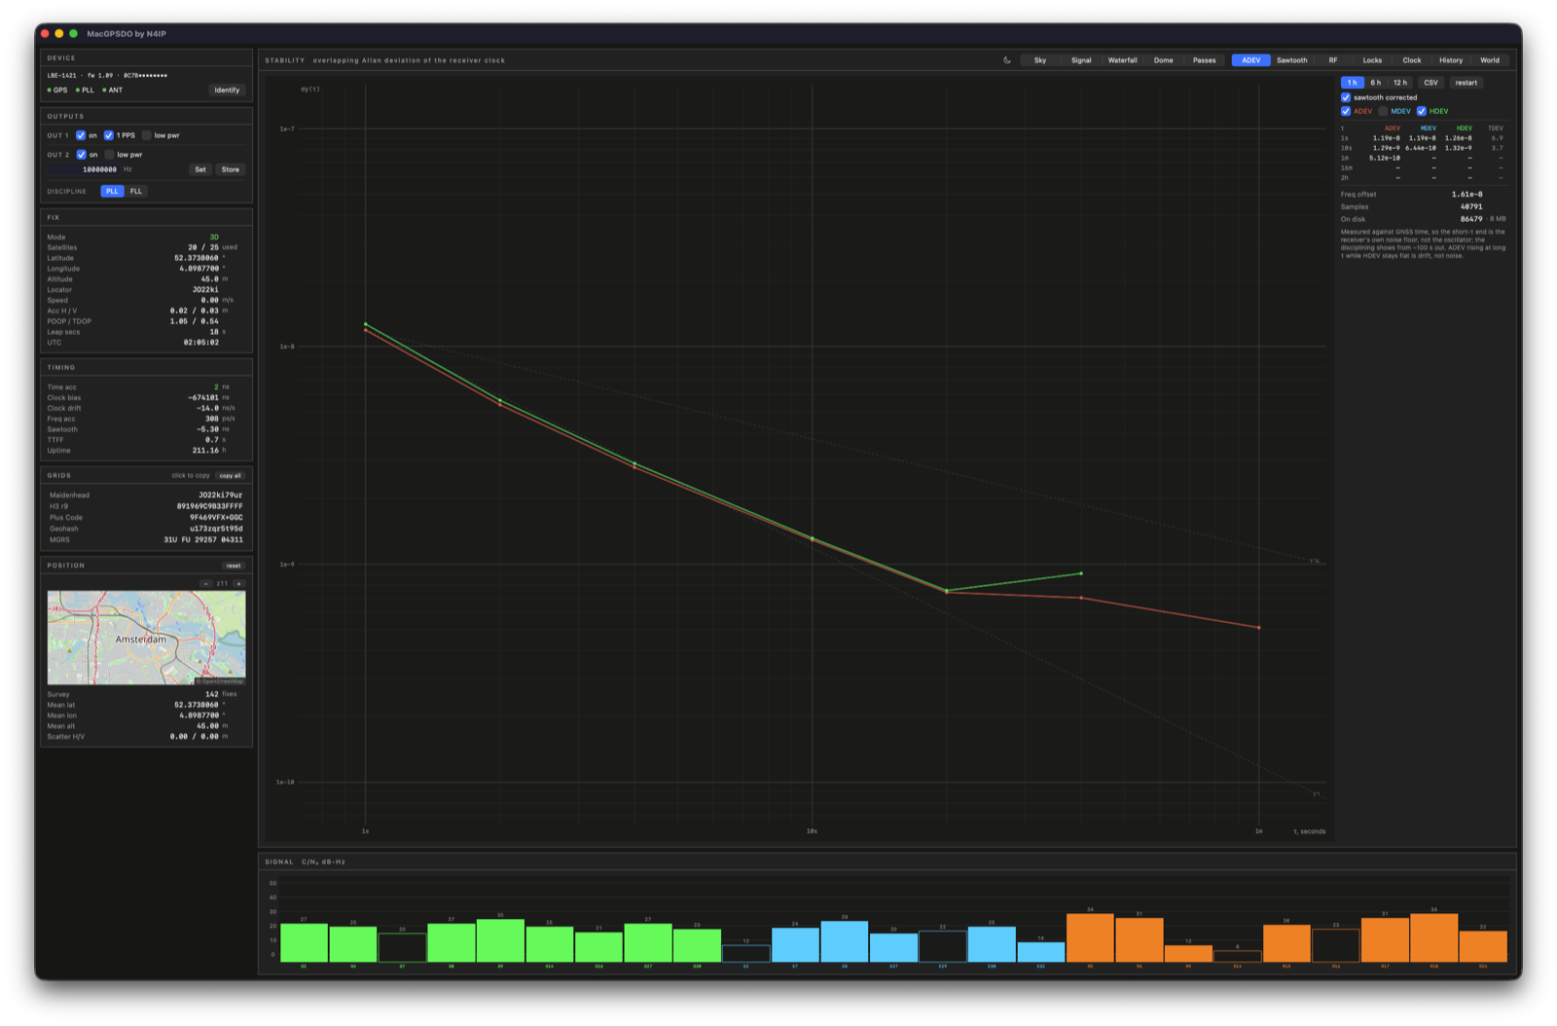Image resolution: width=1557 pixels, height=1026 pixels.
Task: Click the Store button
Action: click(231, 169)
